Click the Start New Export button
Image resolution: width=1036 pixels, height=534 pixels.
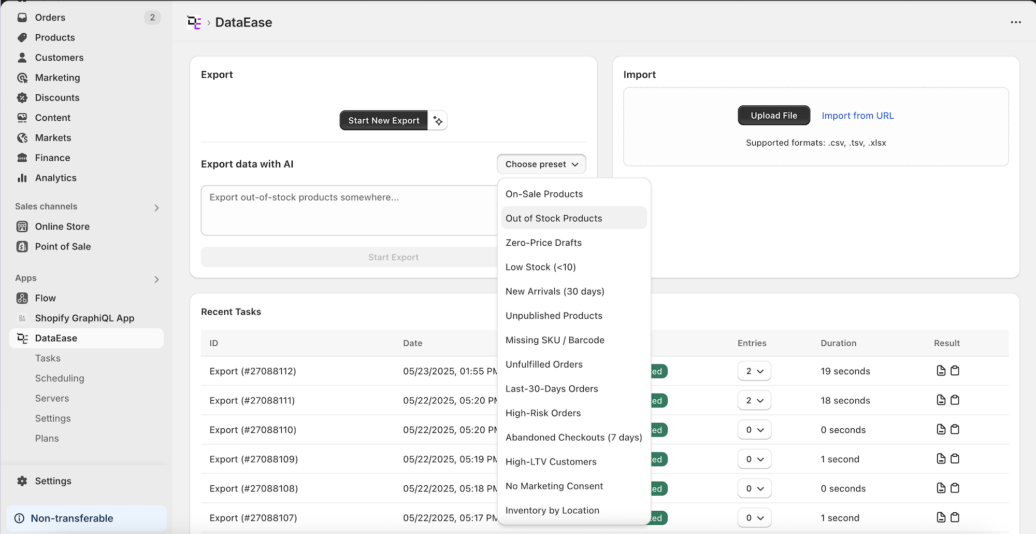[x=384, y=120]
